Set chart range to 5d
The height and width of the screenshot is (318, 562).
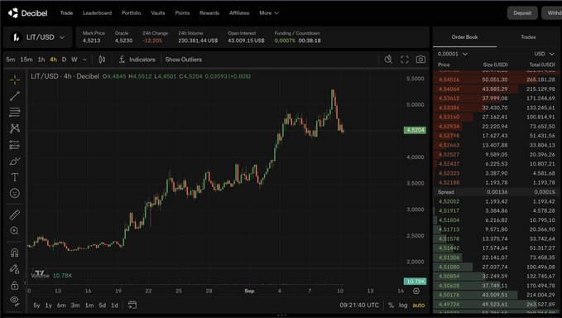102,305
